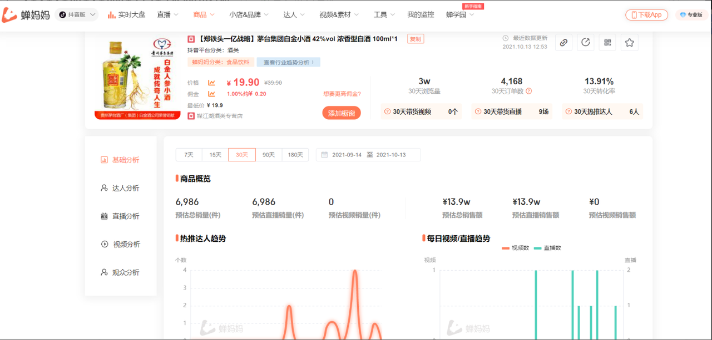Image resolution: width=712 pixels, height=340 pixels.
Task: Open the QR code icon button
Action: pos(607,43)
